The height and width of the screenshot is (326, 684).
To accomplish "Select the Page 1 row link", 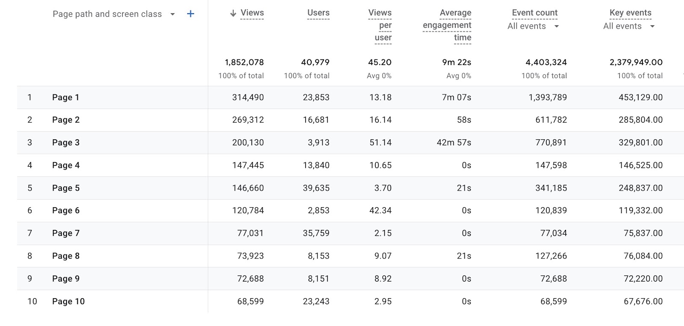I will [65, 97].
